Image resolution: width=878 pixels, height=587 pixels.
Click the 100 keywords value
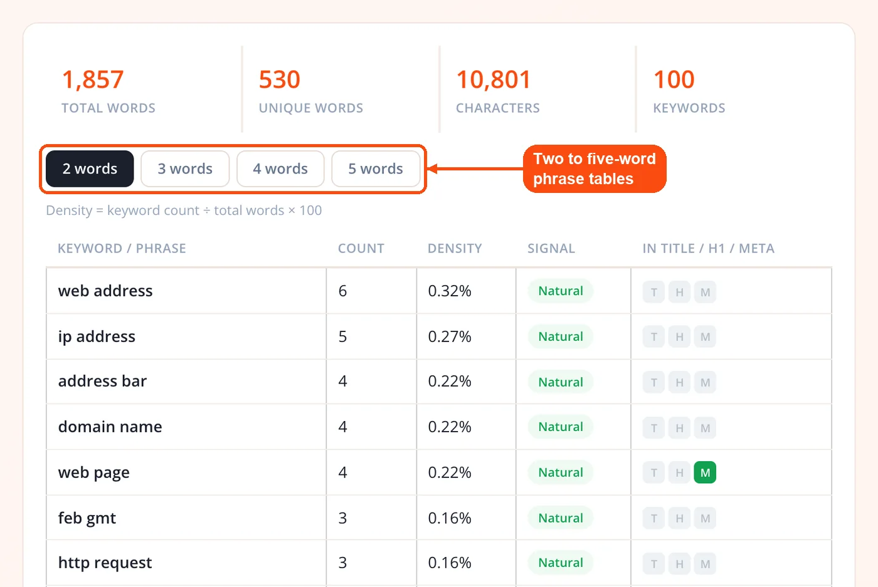[x=674, y=80]
